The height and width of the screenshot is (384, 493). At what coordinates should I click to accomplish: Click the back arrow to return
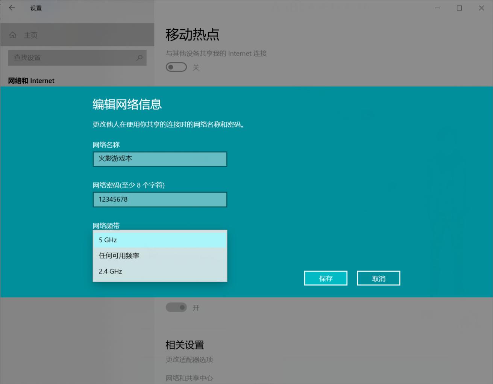point(12,8)
